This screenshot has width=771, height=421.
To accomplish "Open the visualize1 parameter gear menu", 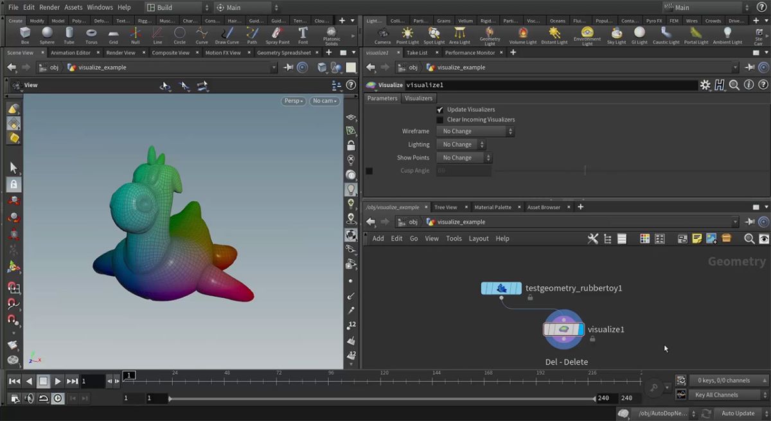I will point(705,85).
